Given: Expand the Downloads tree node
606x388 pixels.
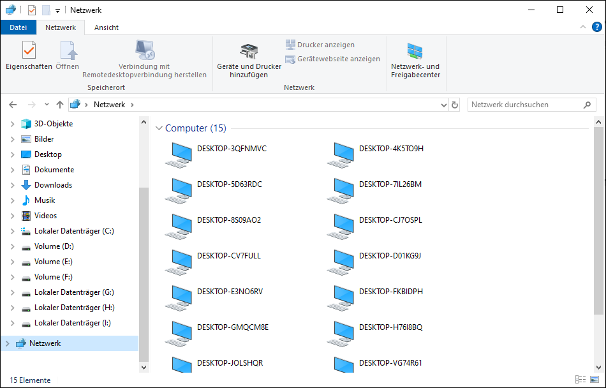Looking at the screenshot, I should 12,185.
